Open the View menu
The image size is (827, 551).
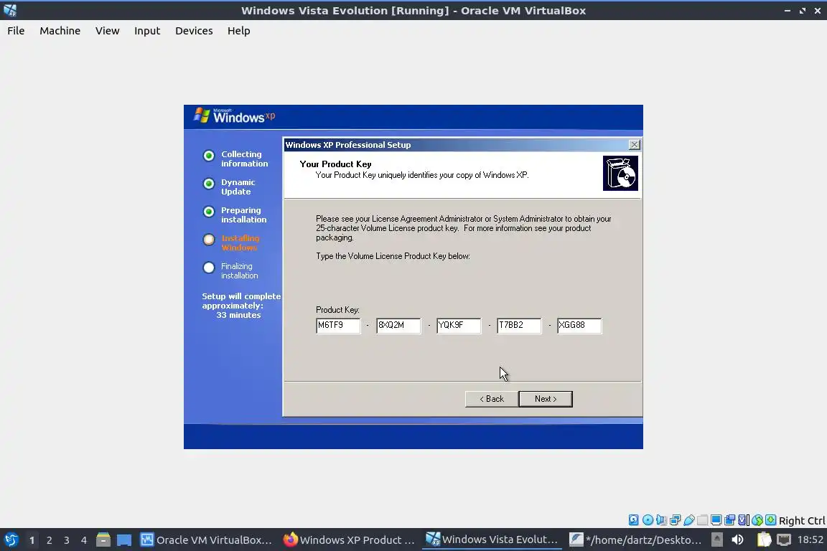point(108,31)
